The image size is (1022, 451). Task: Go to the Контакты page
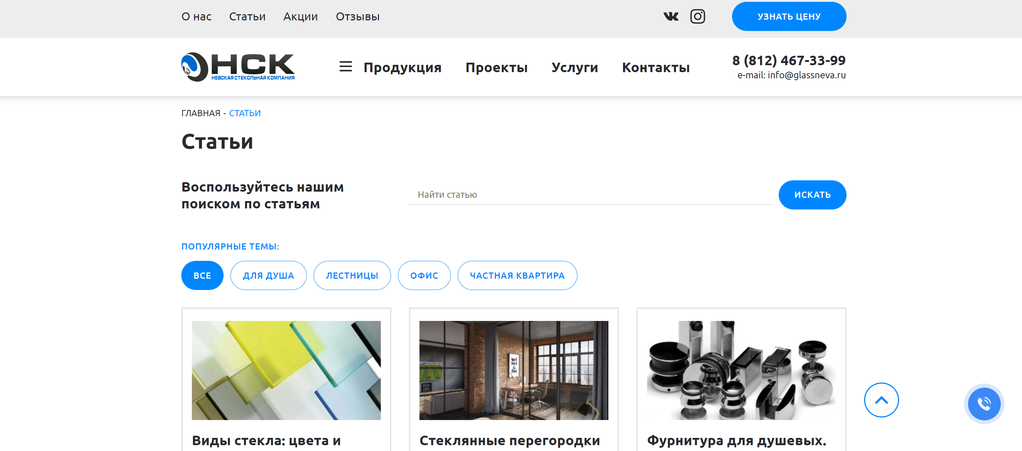(x=656, y=67)
